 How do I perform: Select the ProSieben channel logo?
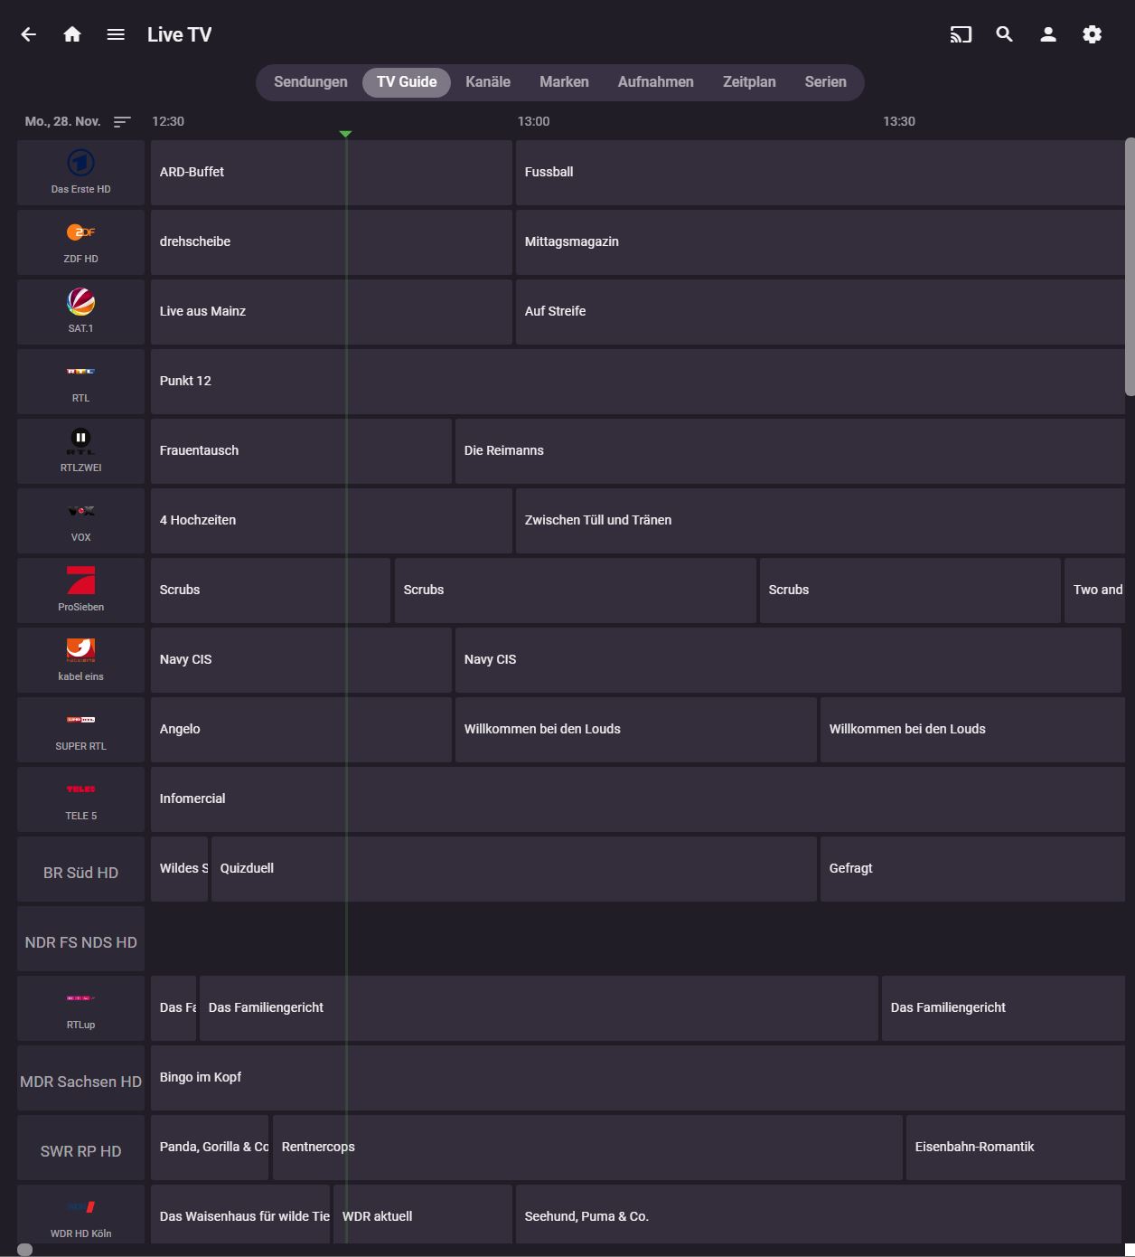pos(81,581)
